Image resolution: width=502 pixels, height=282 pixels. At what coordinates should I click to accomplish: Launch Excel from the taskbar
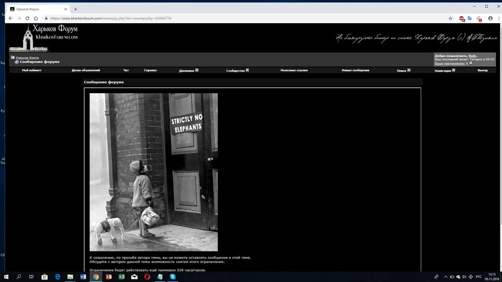pyautogui.click(x=121, y=276)
